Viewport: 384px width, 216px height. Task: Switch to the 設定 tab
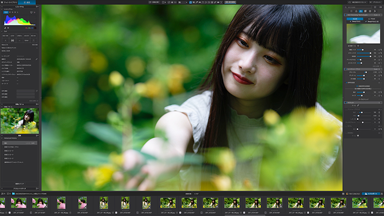tap(27, 2)
